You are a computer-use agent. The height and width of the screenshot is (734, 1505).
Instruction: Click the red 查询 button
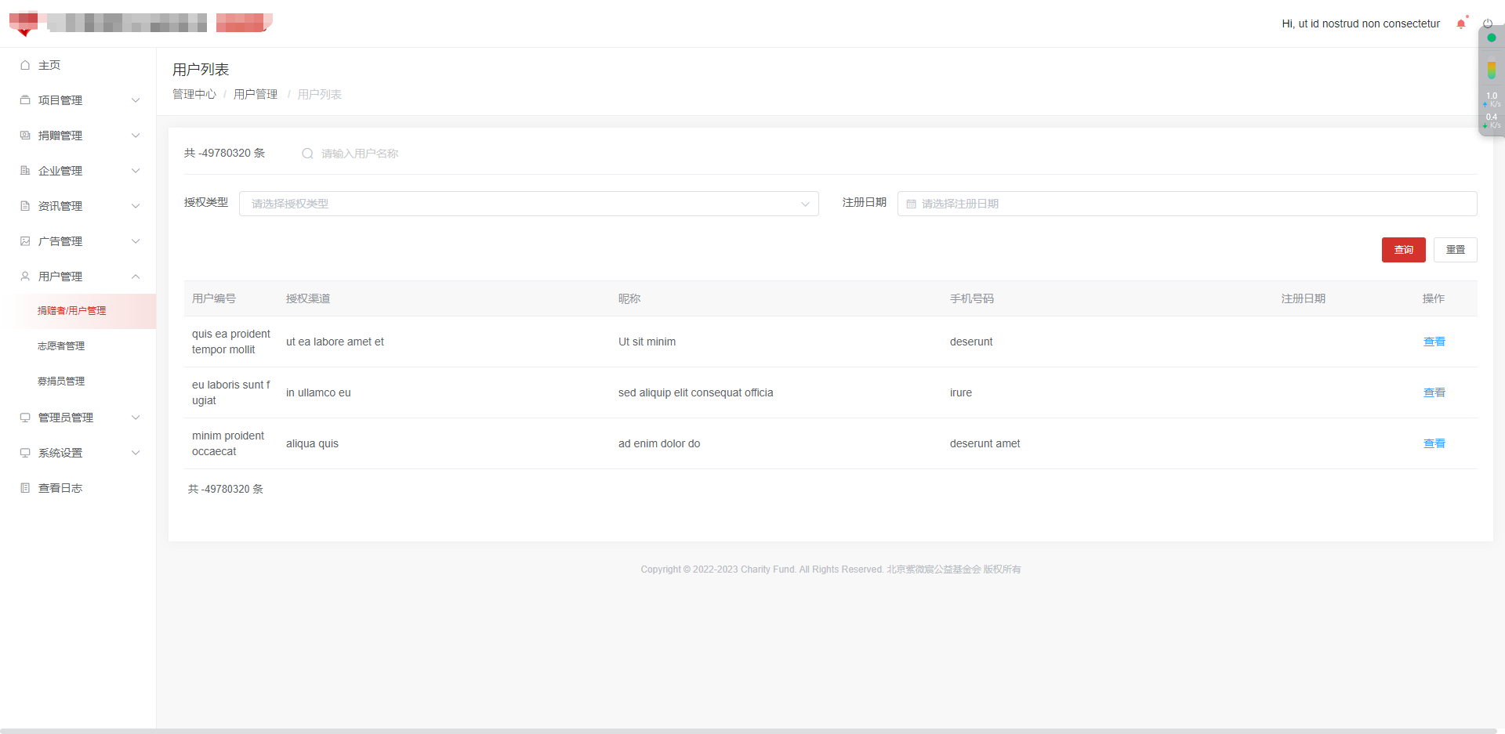(1403, 250)
